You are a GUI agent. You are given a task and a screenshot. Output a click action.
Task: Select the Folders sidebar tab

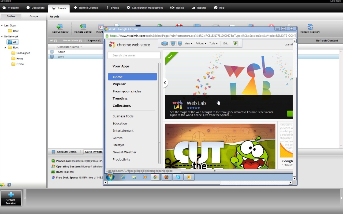pyautogui.click(x=11, y=16)
